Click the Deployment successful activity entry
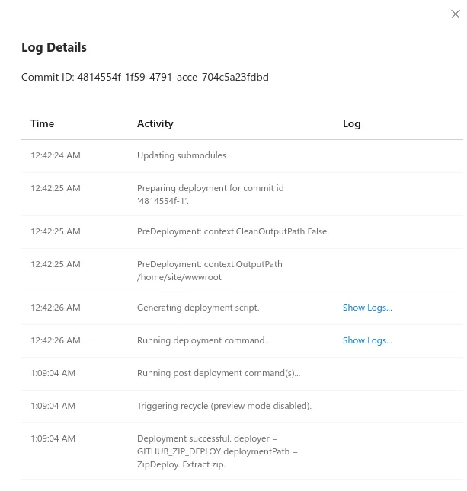This screenshot has width=467, height=491. coord(217,451)
